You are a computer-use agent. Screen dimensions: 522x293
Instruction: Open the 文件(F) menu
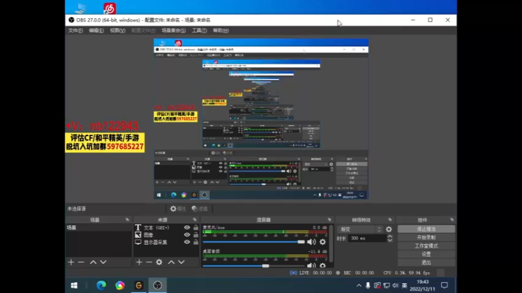click(x=75, y=31)
